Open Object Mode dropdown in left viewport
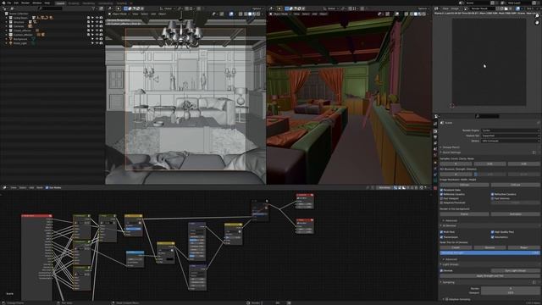The width and height of the screenshot is (542, 305). [119, 14]
